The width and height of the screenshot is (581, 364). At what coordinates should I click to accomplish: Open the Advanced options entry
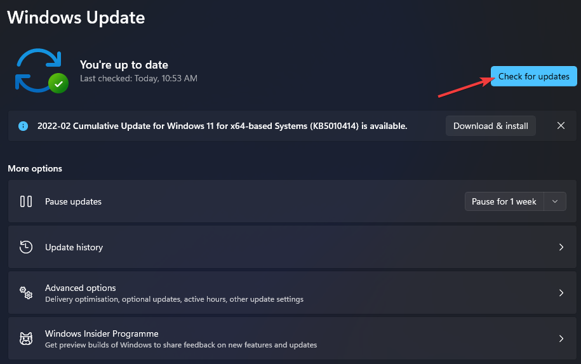coord(81,288)
